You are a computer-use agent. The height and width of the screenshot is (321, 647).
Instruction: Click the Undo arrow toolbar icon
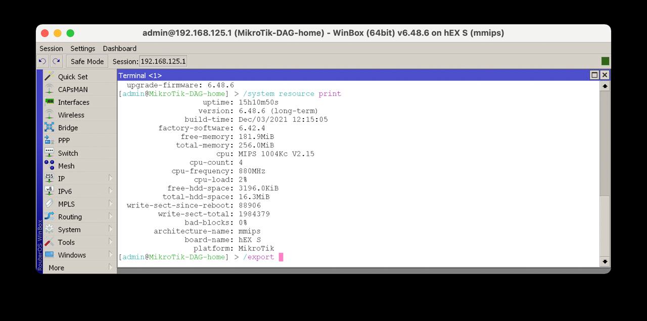pyautogui.click(x=42, y=61)
